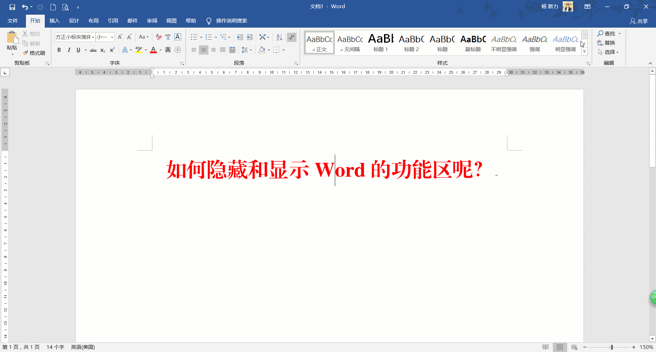Open the Font dialog launcher
The height and width of the screenshot is (352, 656).
tap(182, 64)
